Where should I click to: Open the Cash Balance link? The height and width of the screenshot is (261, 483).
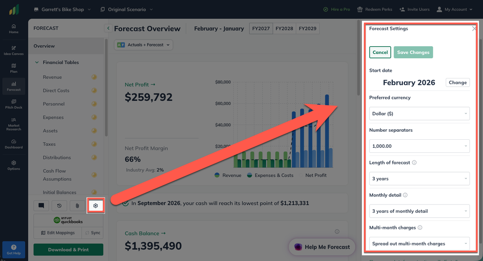coord(145,233)
